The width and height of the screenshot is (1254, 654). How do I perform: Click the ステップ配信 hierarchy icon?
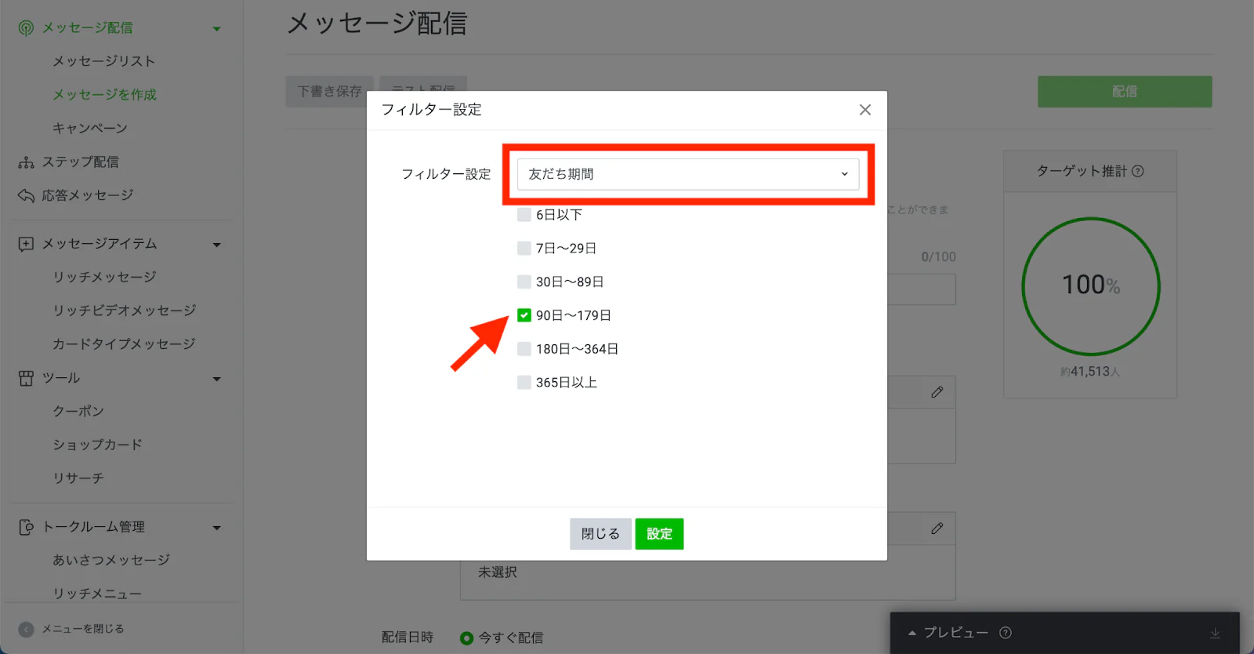[x=26, y=162]
